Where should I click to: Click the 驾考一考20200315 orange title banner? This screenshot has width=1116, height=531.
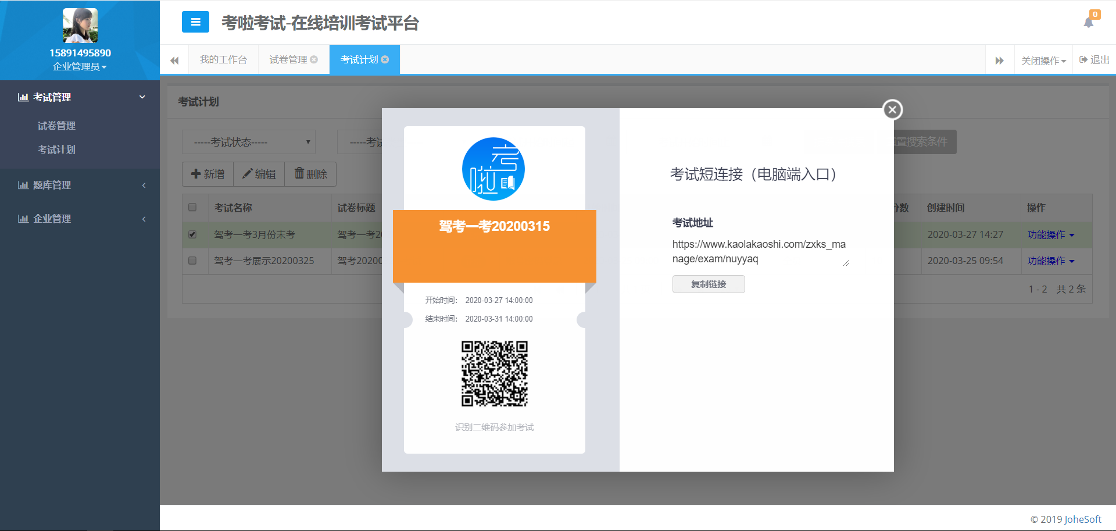[495, 246]
